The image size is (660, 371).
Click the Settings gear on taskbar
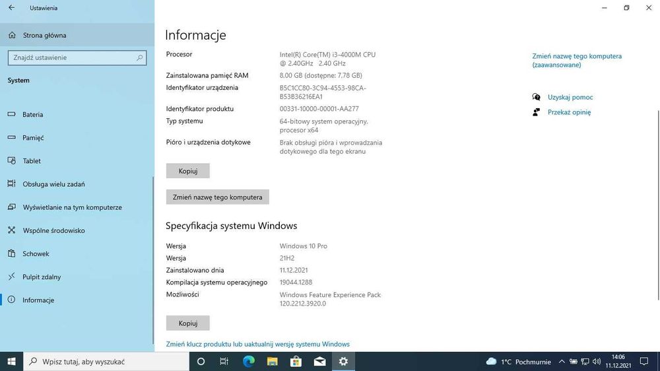343,361
